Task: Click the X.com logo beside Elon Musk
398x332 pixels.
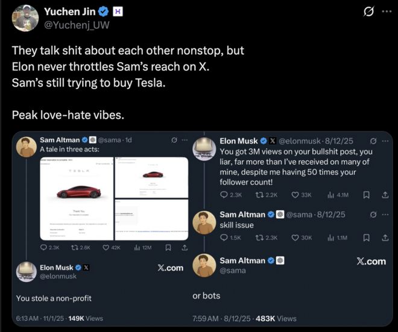Action: pos(170,268)
